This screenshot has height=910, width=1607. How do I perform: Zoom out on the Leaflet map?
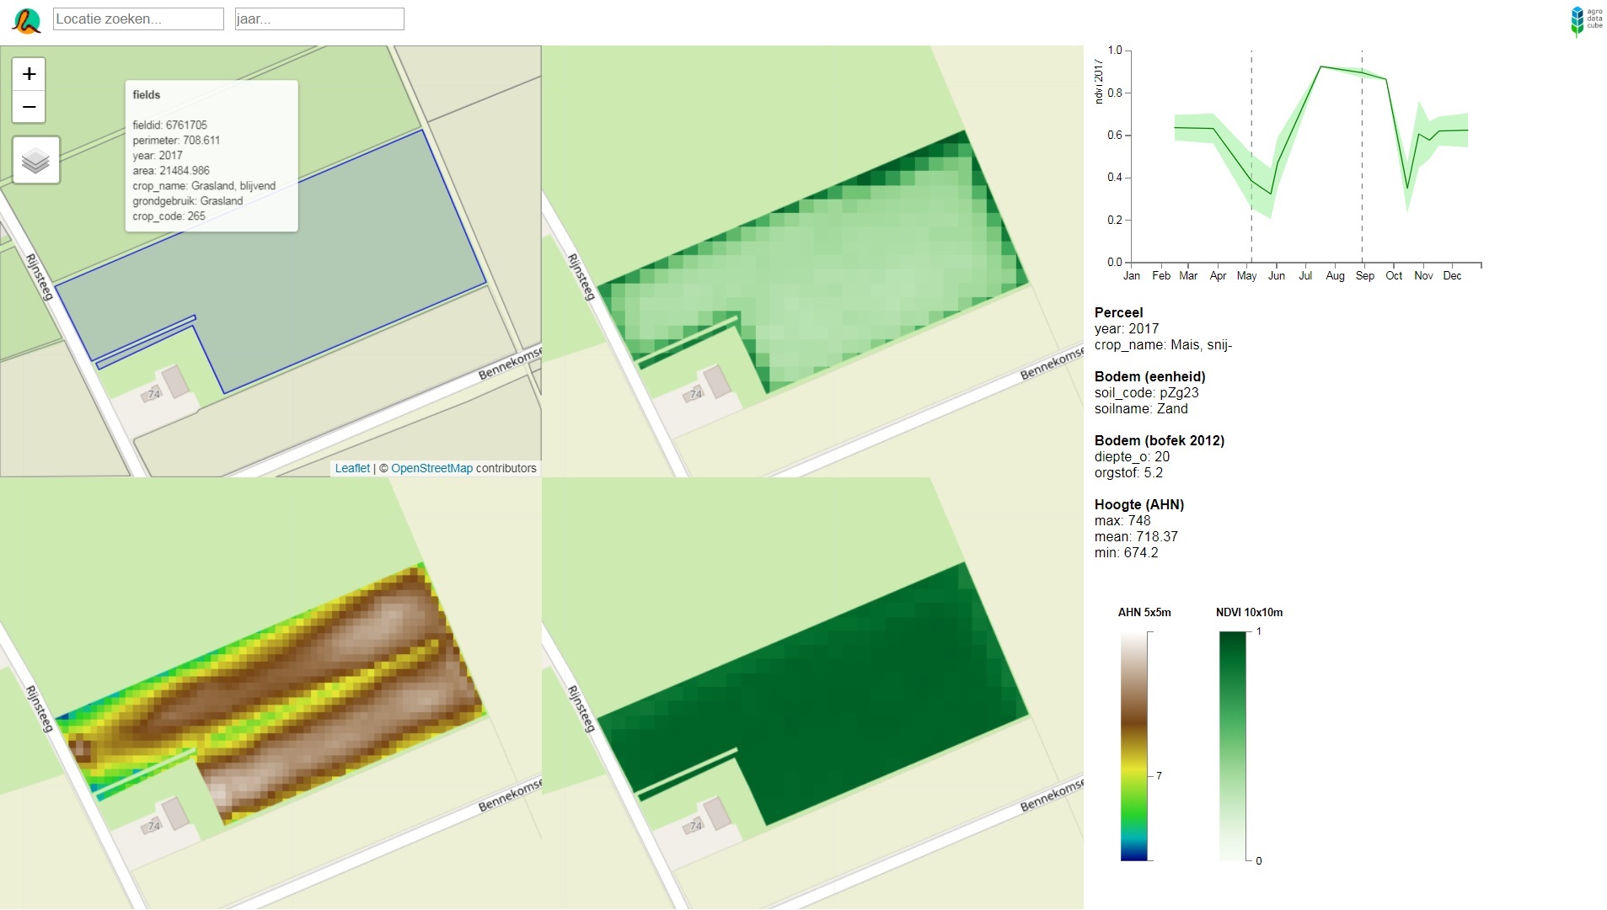pos(29,107)
